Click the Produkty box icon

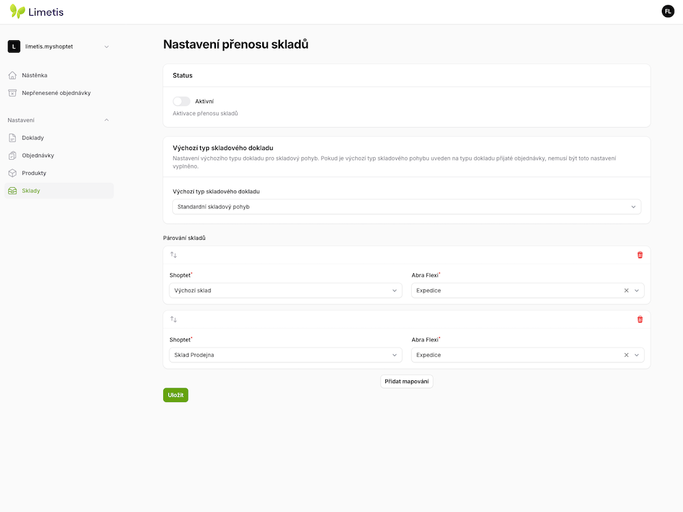(12, 173)
